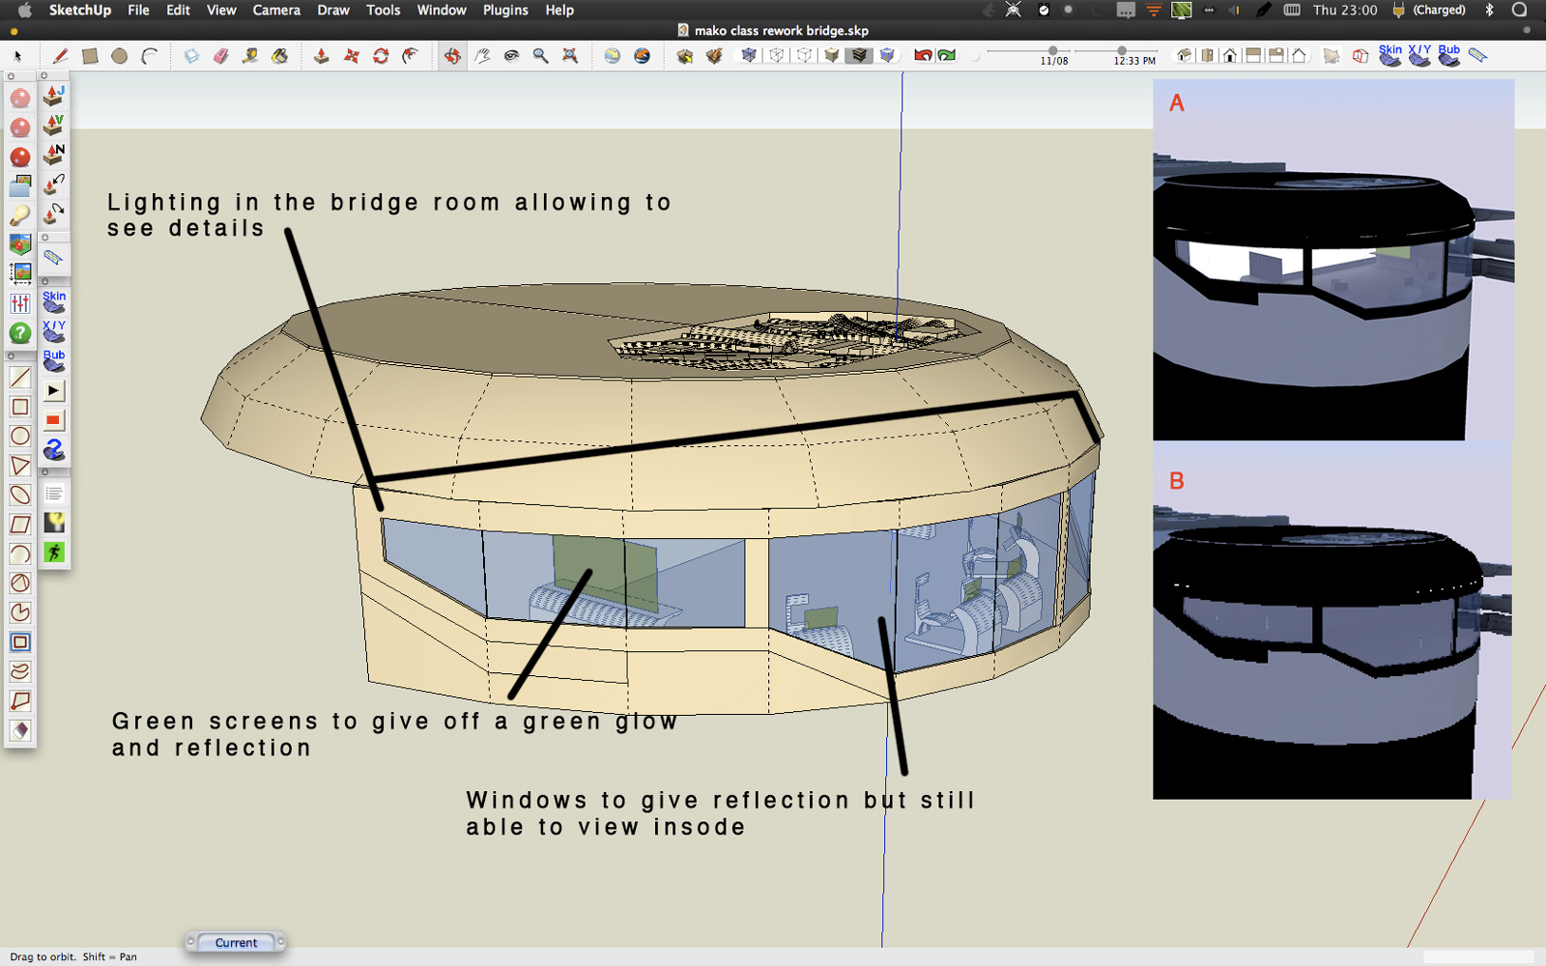Select the Arc tool in top toolbar
The image size is (1546, 966).
click(149, 56)
